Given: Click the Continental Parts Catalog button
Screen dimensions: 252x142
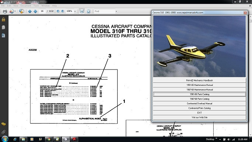Looking at the screenshot, I should coord(200,108).
